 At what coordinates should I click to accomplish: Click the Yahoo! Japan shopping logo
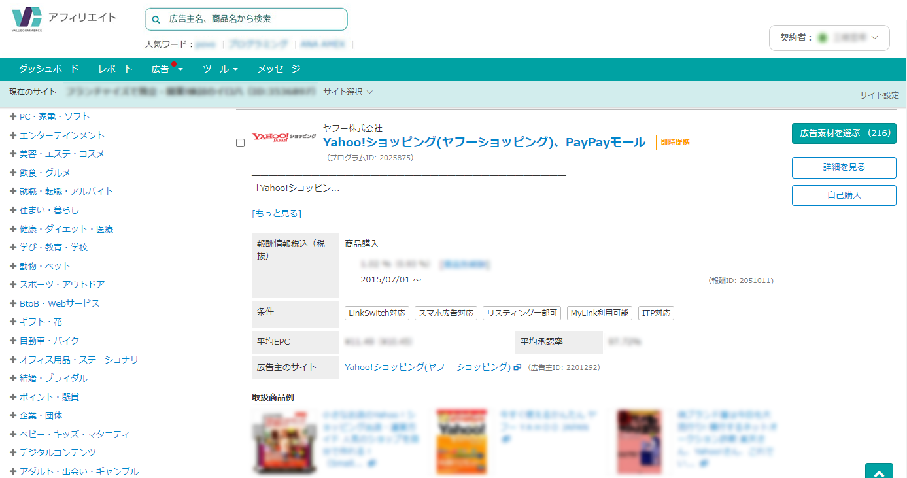(284, 138)
